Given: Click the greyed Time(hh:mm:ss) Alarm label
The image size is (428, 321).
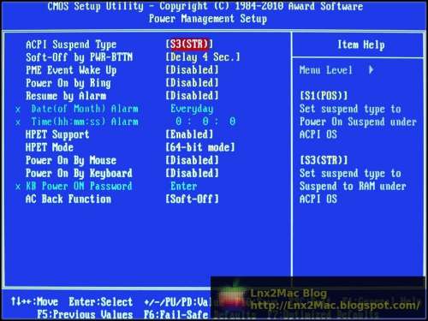Looking at the screenshot, I should 85,122.
